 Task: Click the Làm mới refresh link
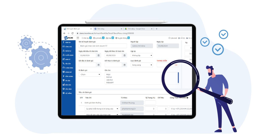[x=173, y=38]
